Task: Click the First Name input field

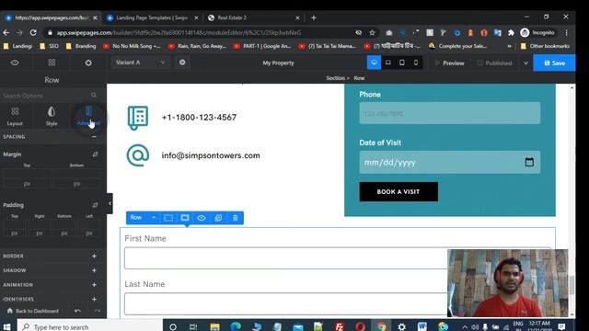Action: (338, 257)
